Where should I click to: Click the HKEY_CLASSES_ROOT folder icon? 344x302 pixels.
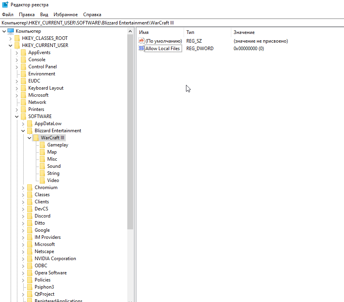coord(17,38)
